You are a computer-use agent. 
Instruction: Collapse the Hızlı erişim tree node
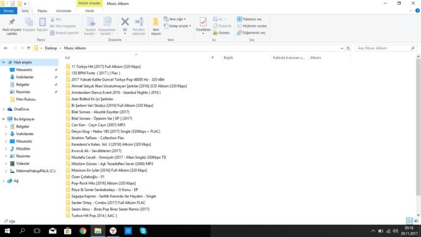coord(4,62)
